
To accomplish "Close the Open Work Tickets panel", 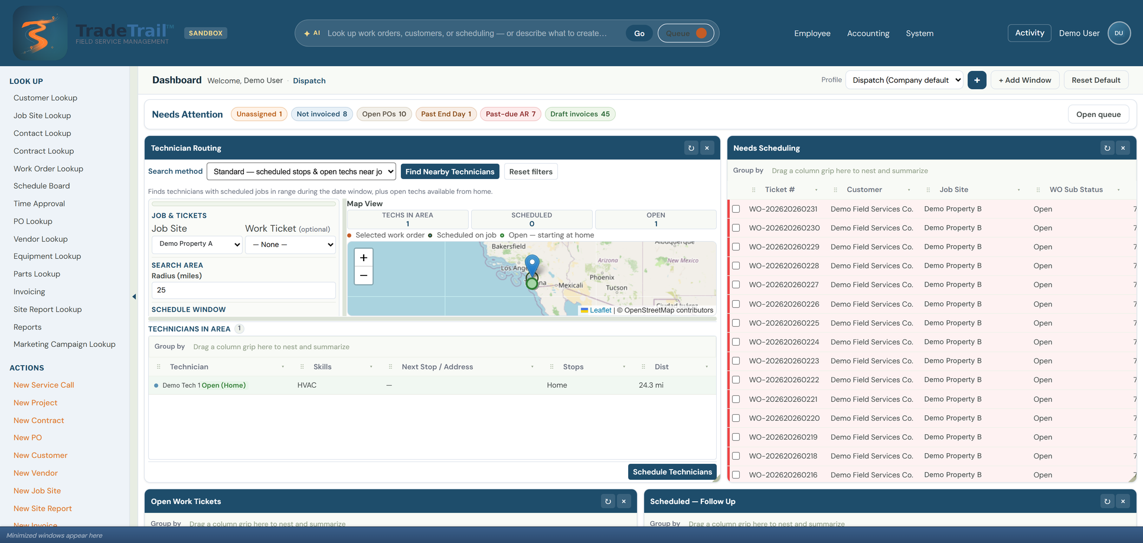I will point(623,501).
